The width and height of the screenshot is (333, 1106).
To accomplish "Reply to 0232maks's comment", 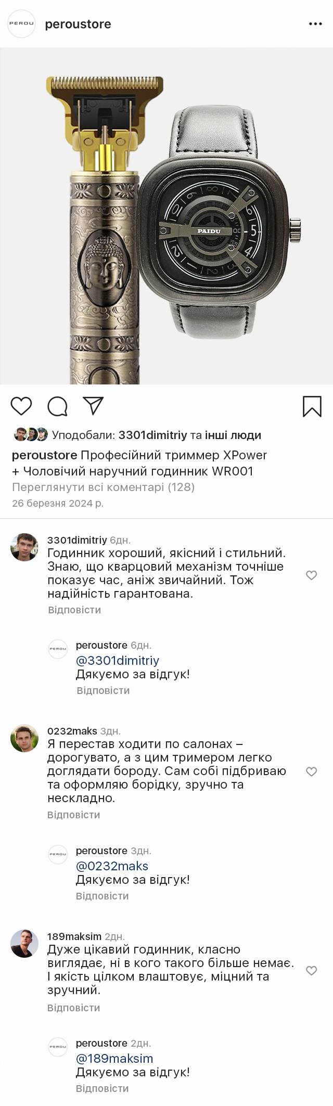I will pyautogui.click(x=73, y=815).
